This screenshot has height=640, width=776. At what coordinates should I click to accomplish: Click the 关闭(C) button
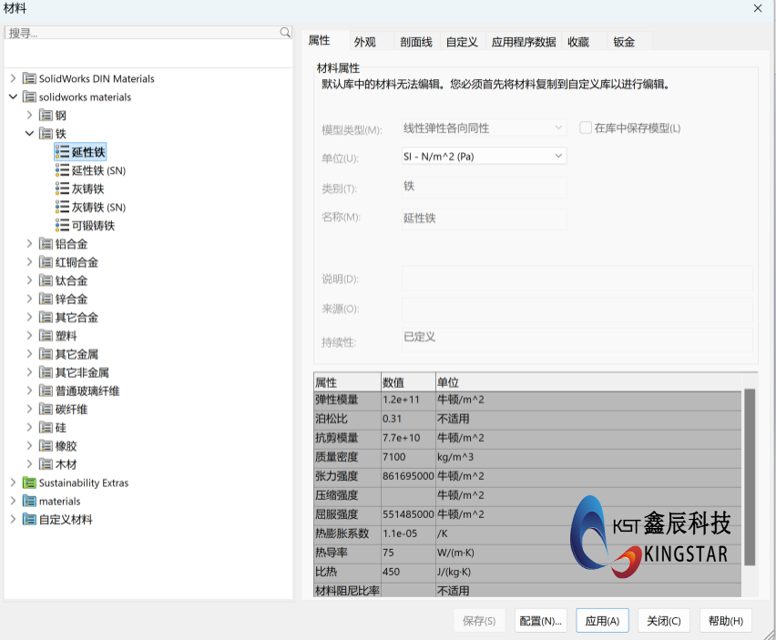[664, 621]
